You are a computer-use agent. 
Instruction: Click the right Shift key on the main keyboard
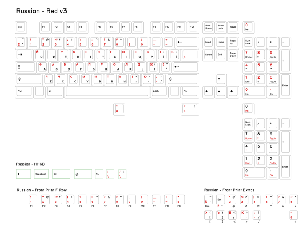click(x=182, y=80)
